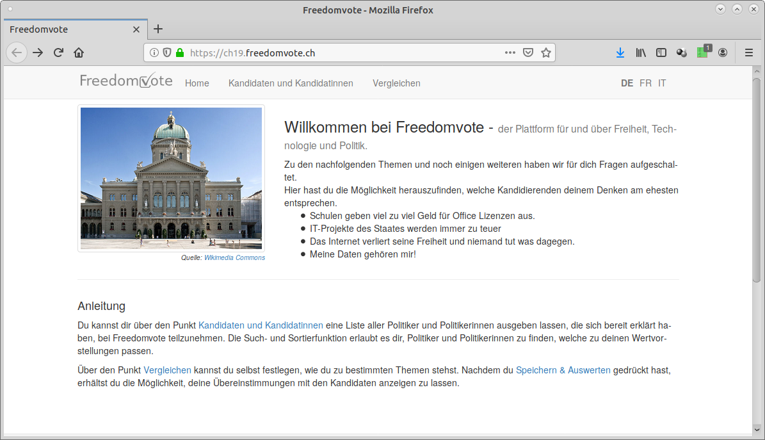Click the vertical scrollbar thumb
765x440 pixels.
pos(757,180)
